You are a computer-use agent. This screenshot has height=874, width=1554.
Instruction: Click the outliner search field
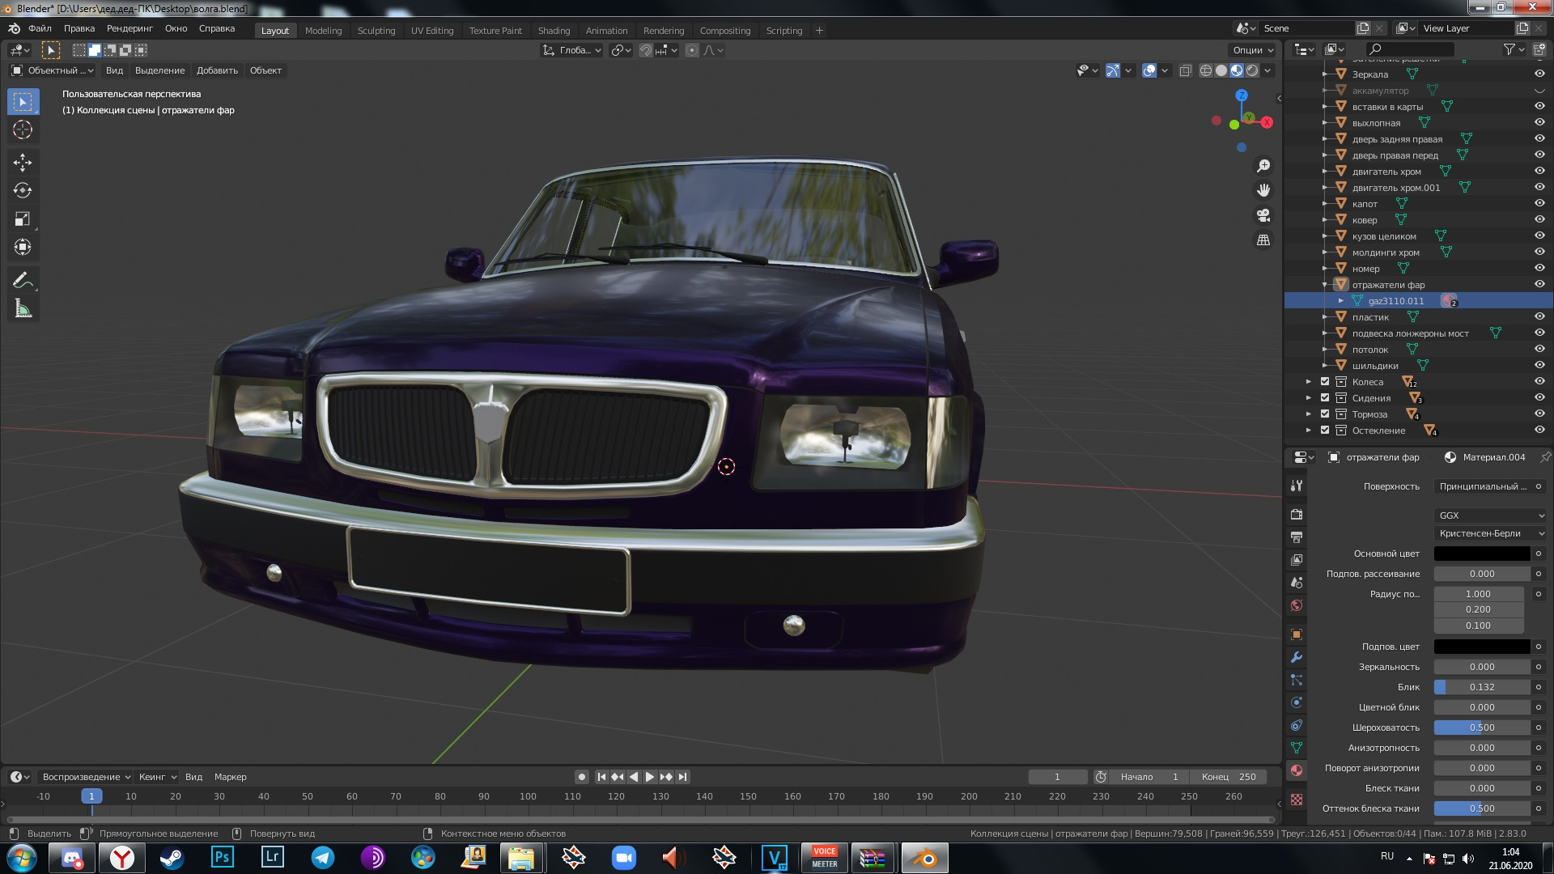pyautogui.click(x=1409, y=50)
